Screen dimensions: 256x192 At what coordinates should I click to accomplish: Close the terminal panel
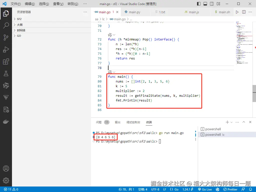[250, 122]
